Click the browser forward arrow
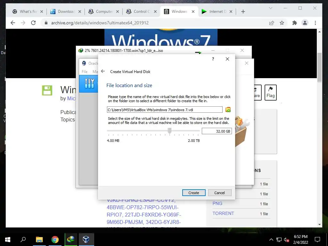 pos(23,23)
